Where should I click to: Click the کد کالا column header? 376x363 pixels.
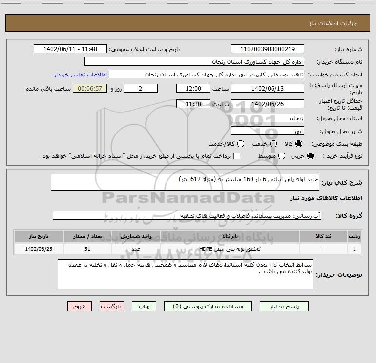coord(323,237)
